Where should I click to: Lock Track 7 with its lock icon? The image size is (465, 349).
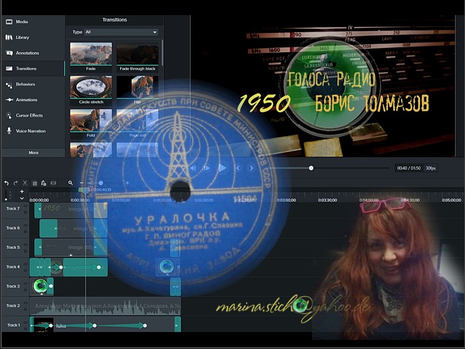[x=25, y=212]
